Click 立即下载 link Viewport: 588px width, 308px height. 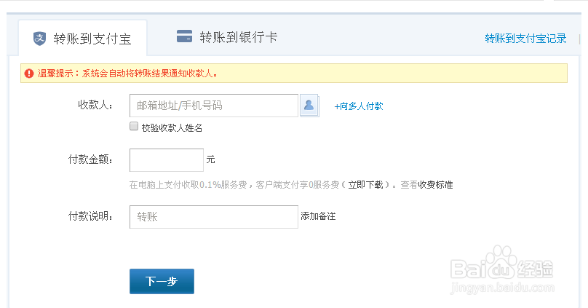pos(365,184)
